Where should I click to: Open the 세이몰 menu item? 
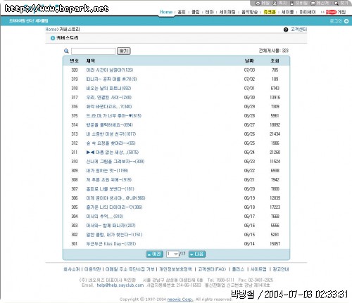[x=287, y=12]
